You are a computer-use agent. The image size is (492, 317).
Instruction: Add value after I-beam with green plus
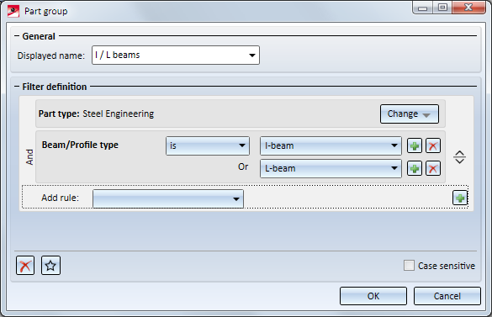(x=414, y=146)
